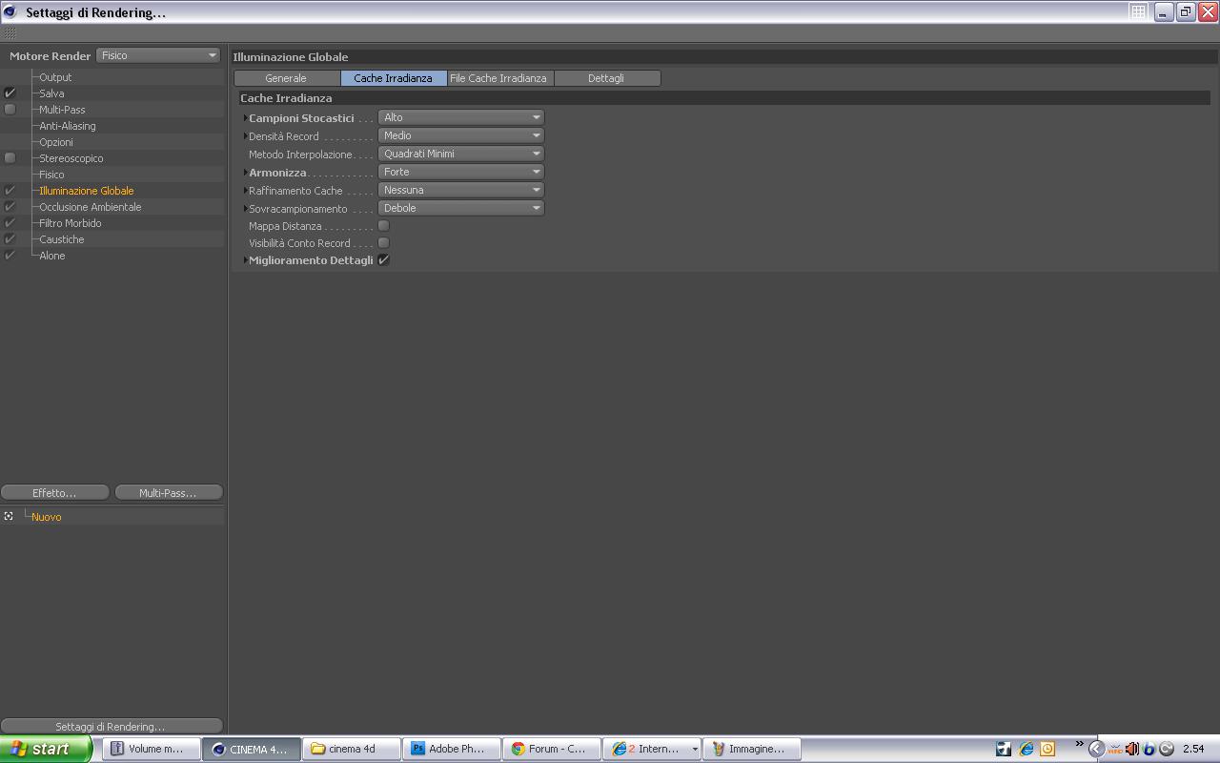1220x763 pixels.
Task: Switch to the Dettagli tab
Action: click(x=606, y=78)
